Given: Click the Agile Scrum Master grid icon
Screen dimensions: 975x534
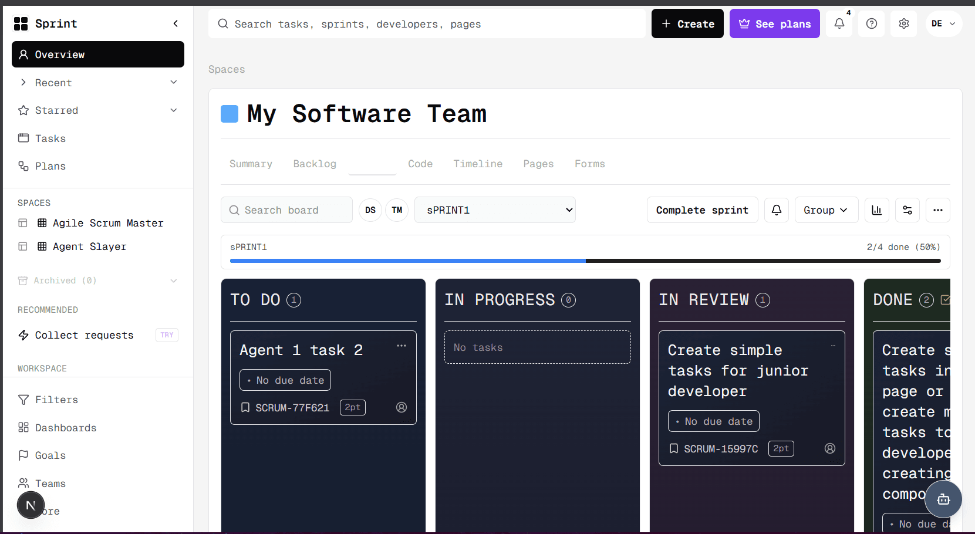Looking at the screenshot, I should tap(42, 223).
